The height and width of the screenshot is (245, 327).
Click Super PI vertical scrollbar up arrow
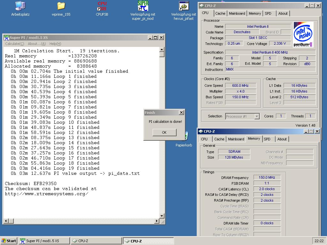(x=162, y=49)
